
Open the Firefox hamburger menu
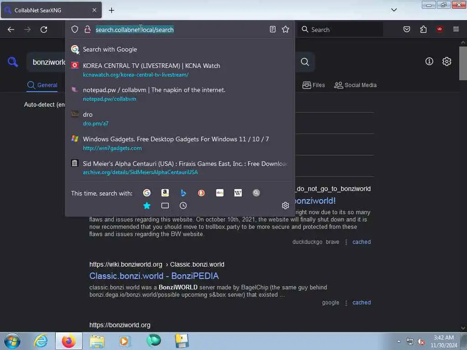click(x=456, y=29)
